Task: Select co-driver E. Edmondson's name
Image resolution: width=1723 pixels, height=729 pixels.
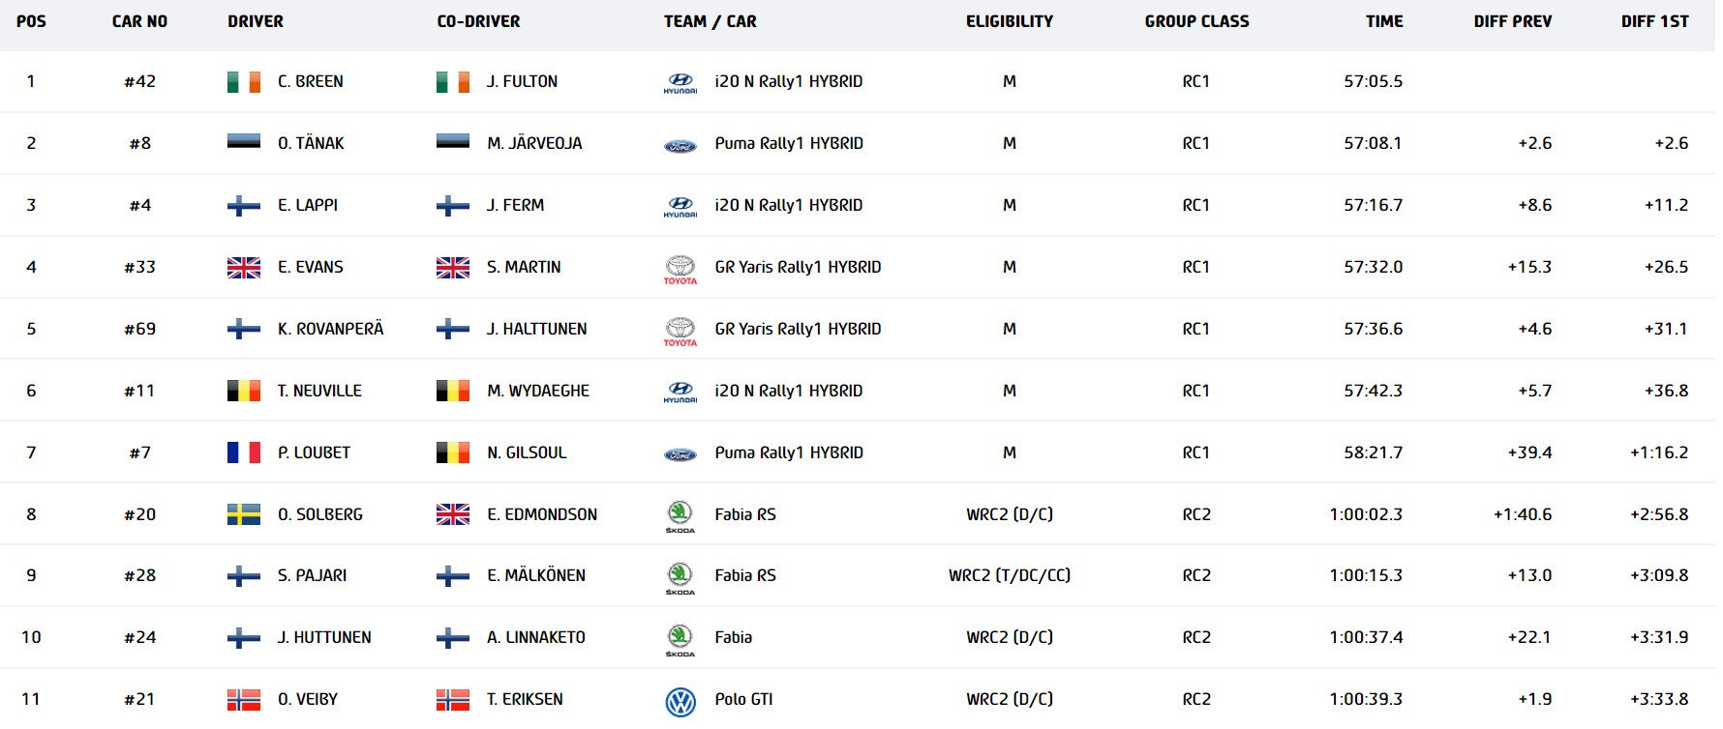Action: [x=542, y=514]
